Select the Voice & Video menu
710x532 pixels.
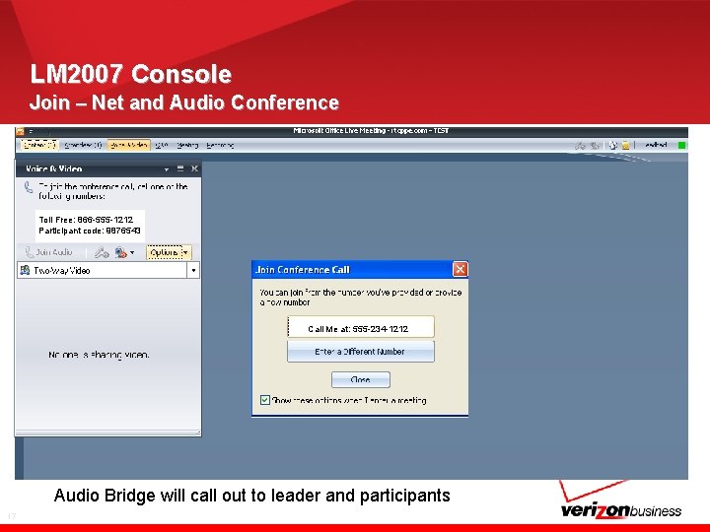coord(128,145)
